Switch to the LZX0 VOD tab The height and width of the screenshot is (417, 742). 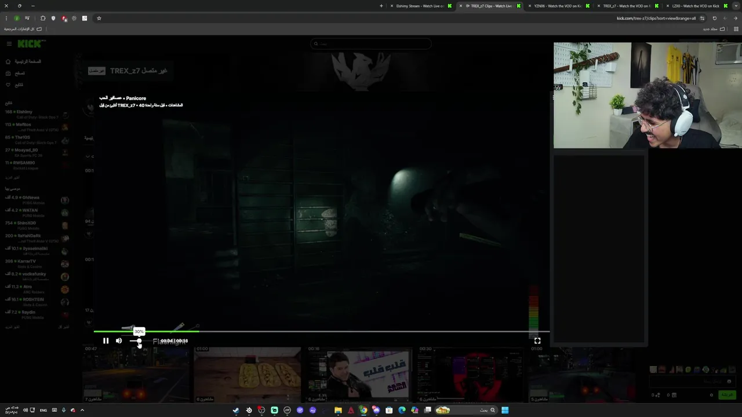pyautogui.click(x=696, y=6)
